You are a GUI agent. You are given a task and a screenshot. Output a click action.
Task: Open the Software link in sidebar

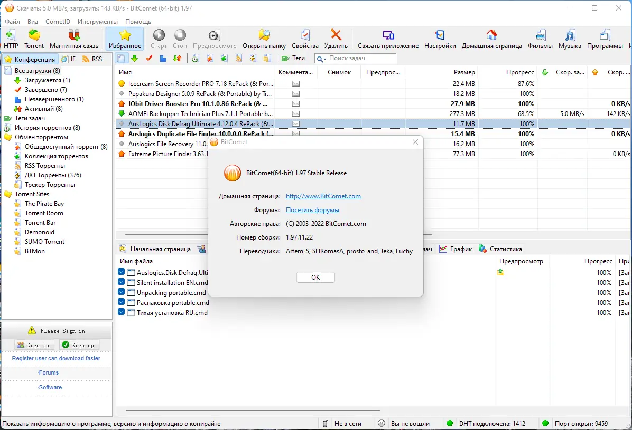tap(50, 387)
